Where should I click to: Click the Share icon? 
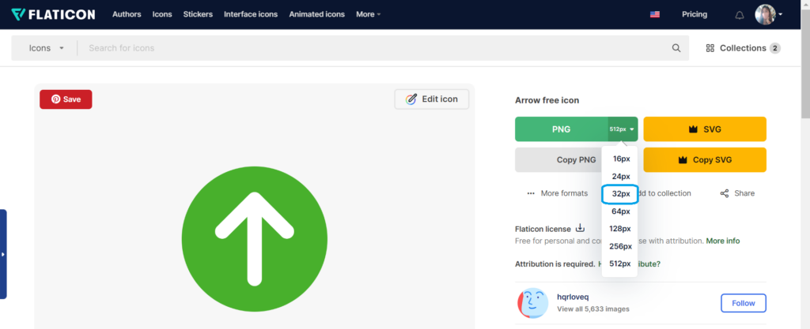725,193
